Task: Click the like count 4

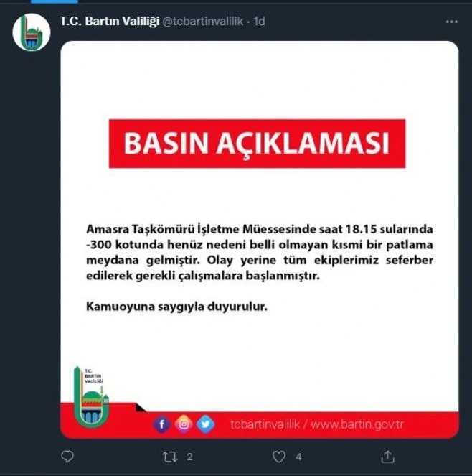Action: (298, 457)
